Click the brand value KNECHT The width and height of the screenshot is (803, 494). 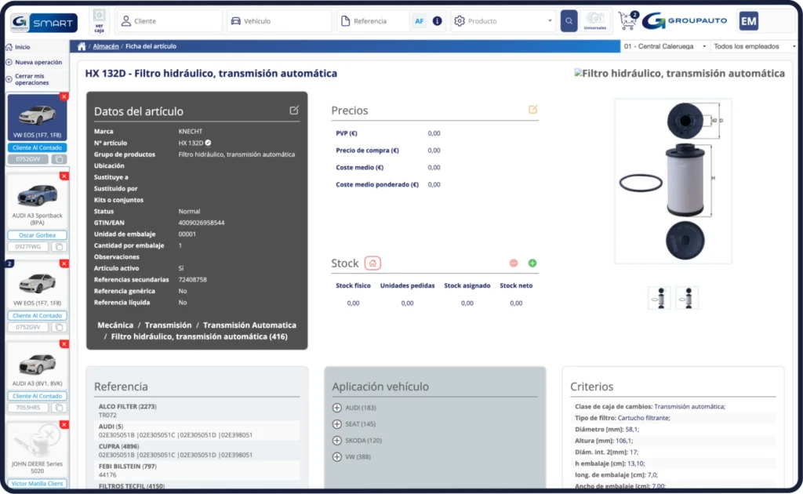[x=190, y=132]
